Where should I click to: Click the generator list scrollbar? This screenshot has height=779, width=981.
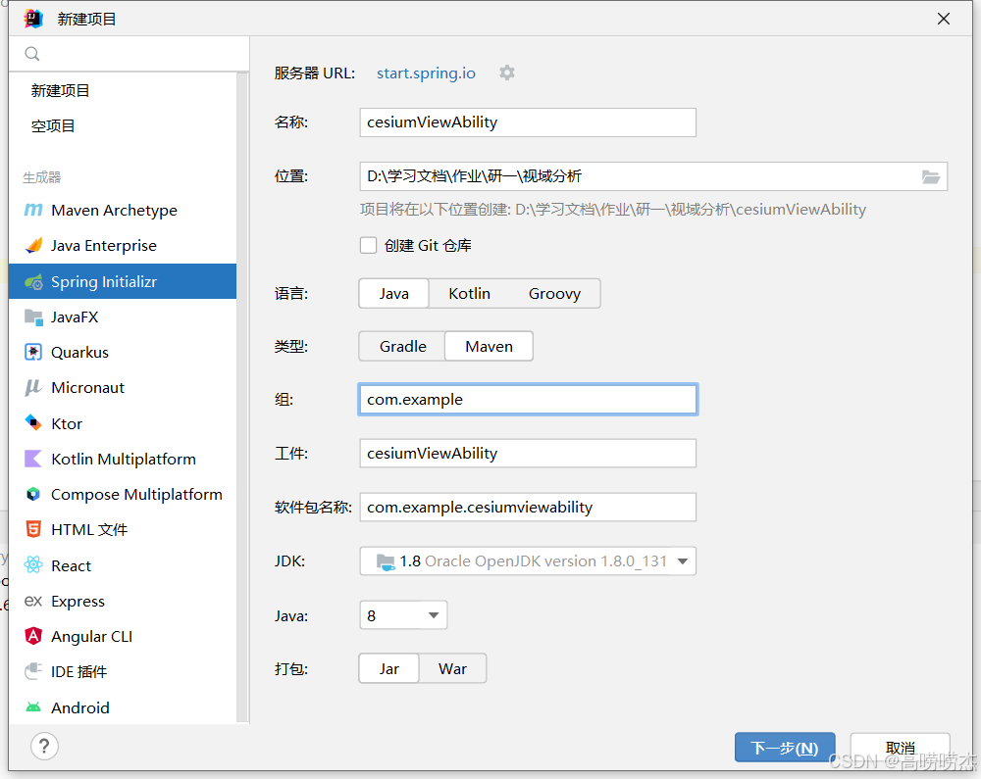click(242, 398)
